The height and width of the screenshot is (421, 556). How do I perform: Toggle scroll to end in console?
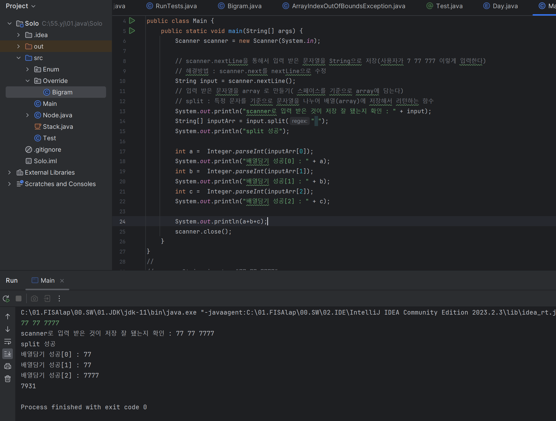coord(8,354)
